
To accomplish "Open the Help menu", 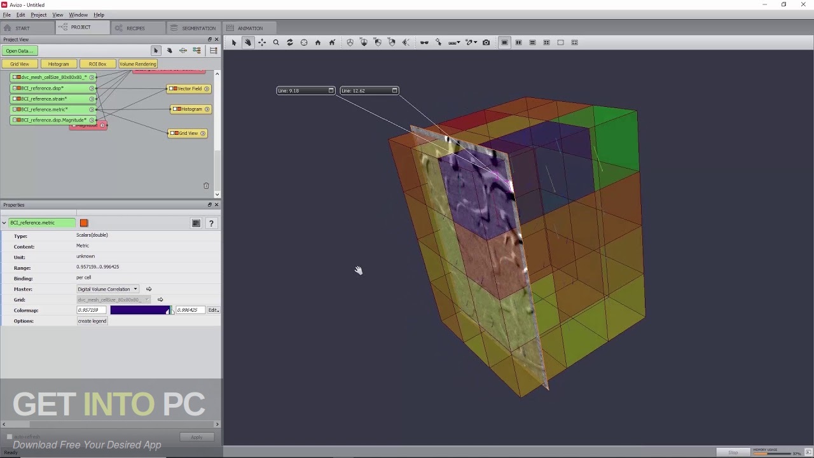I will (x=99, y=15).
